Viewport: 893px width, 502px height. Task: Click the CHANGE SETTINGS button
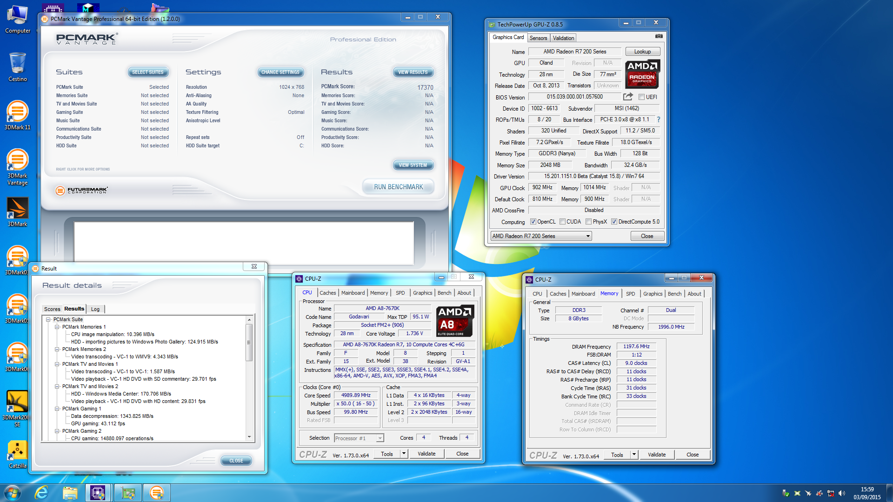(280, 72)
